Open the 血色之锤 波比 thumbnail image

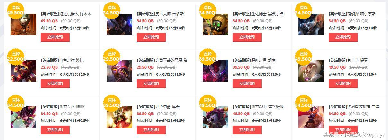(x=23, y=71)
